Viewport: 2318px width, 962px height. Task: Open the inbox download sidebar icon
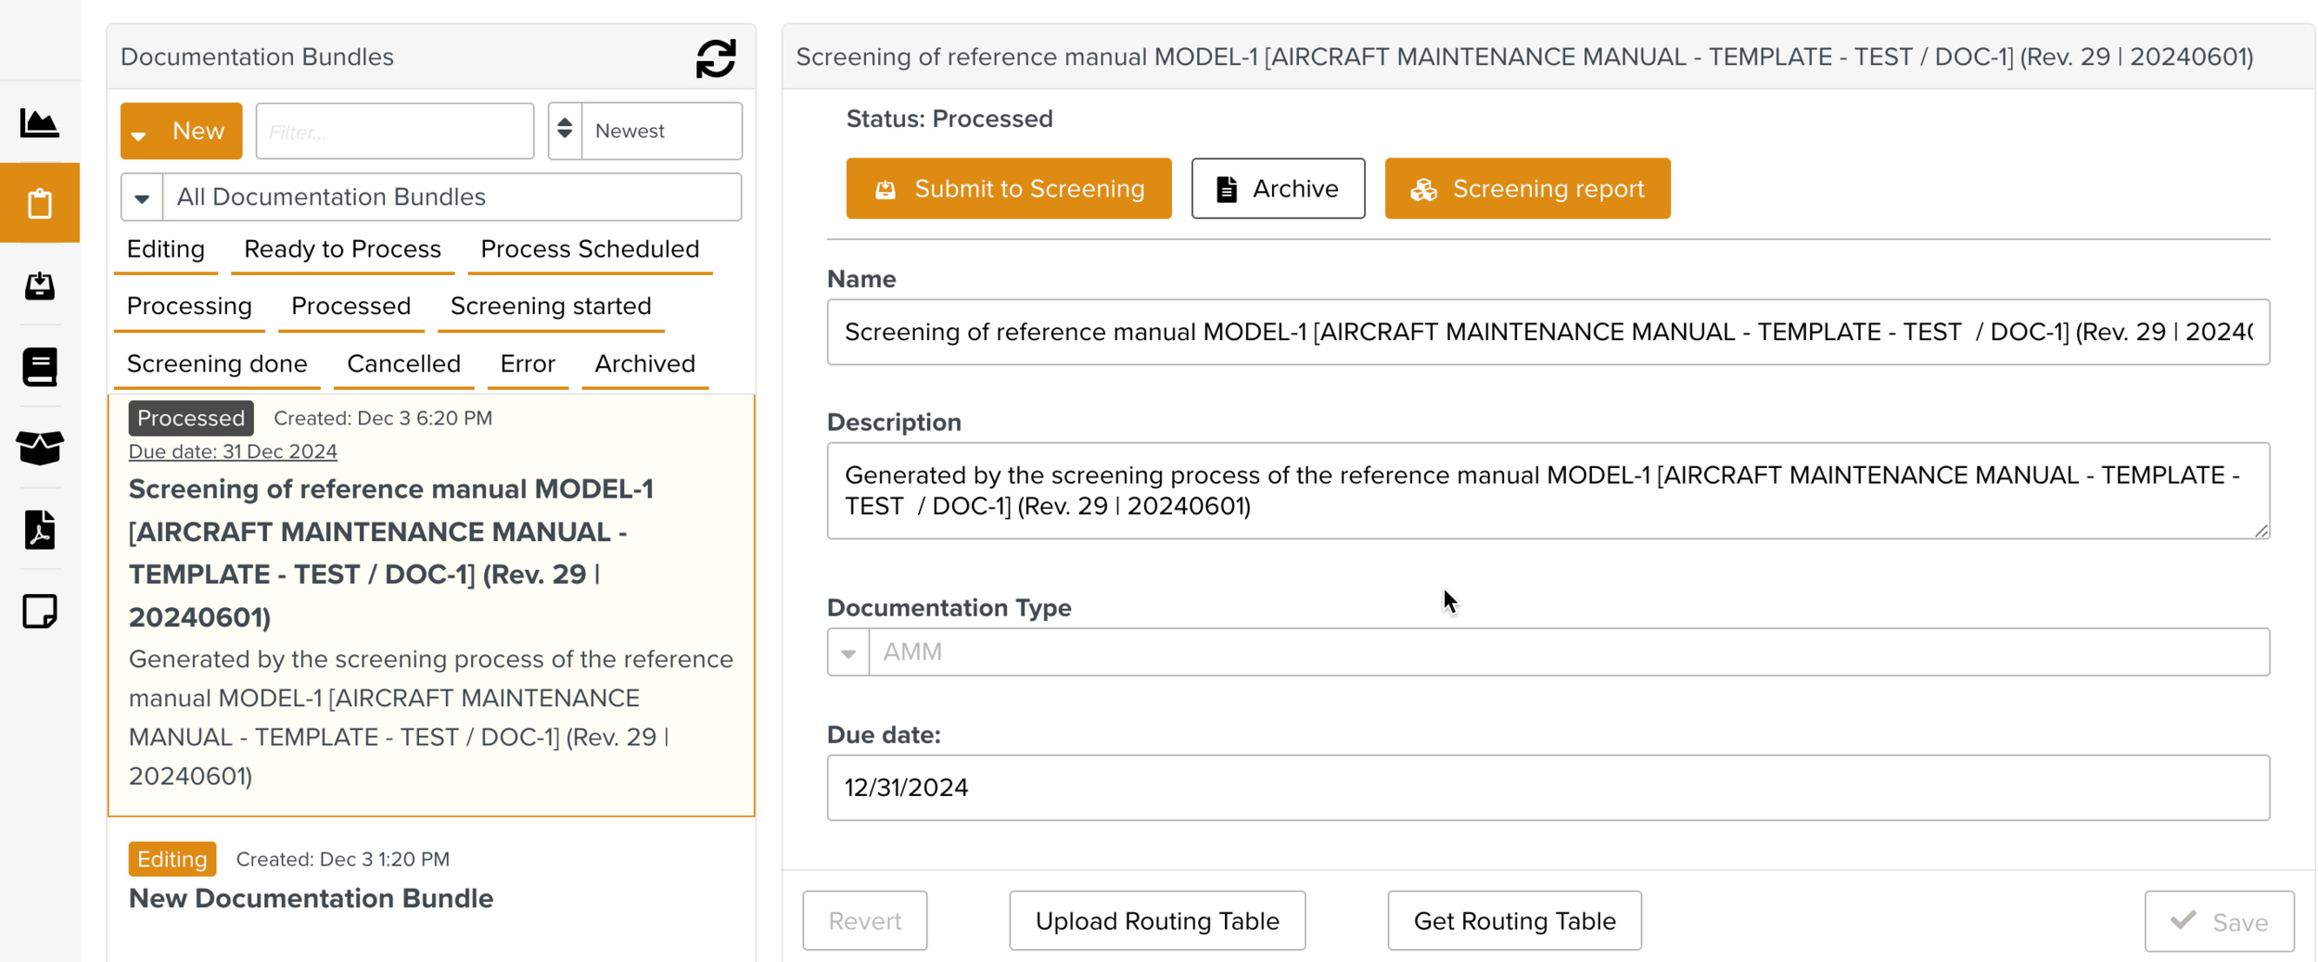(40, 285)
